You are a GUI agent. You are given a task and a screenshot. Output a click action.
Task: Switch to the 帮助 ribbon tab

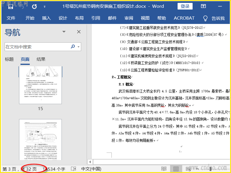tap(162, 18)
